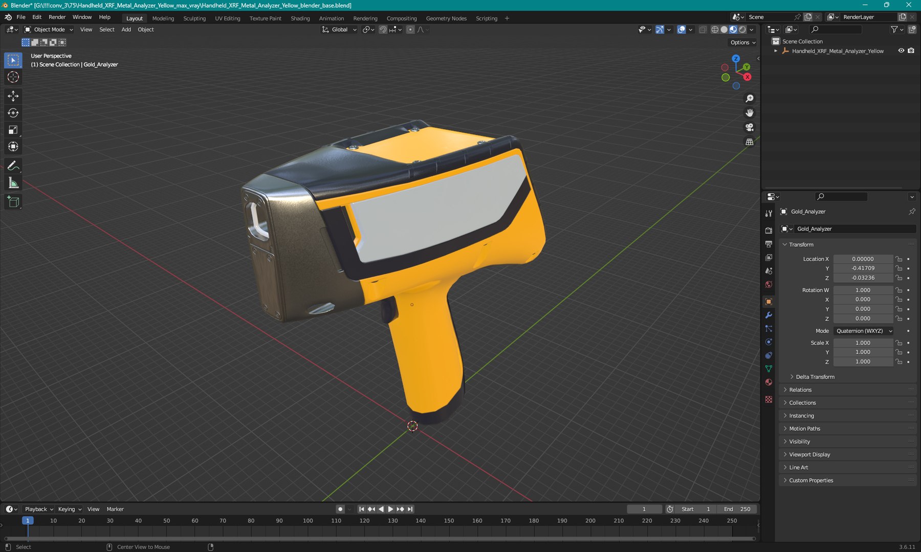The height and width of the screenshot is (552, 921).
Task: Expand the Viewport Display panel
Action: pyautogui.click(x=847, y=454)
